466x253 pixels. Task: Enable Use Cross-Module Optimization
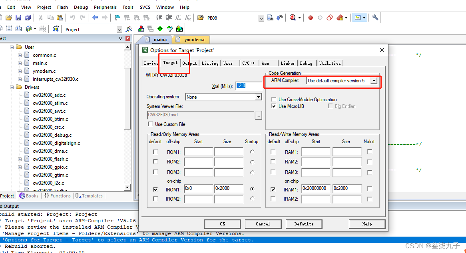pyautogui.click(x=274, y=99)
